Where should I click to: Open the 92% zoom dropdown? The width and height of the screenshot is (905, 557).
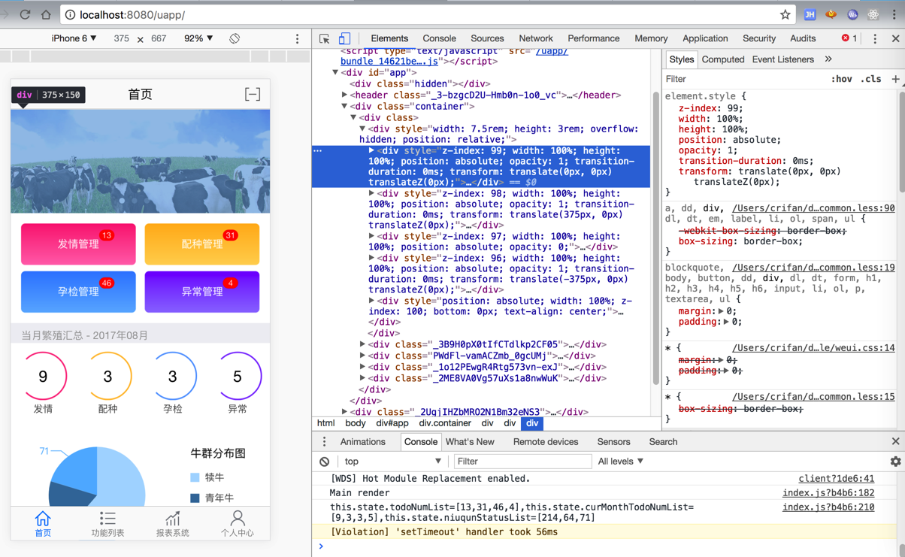tap(198, 38)
